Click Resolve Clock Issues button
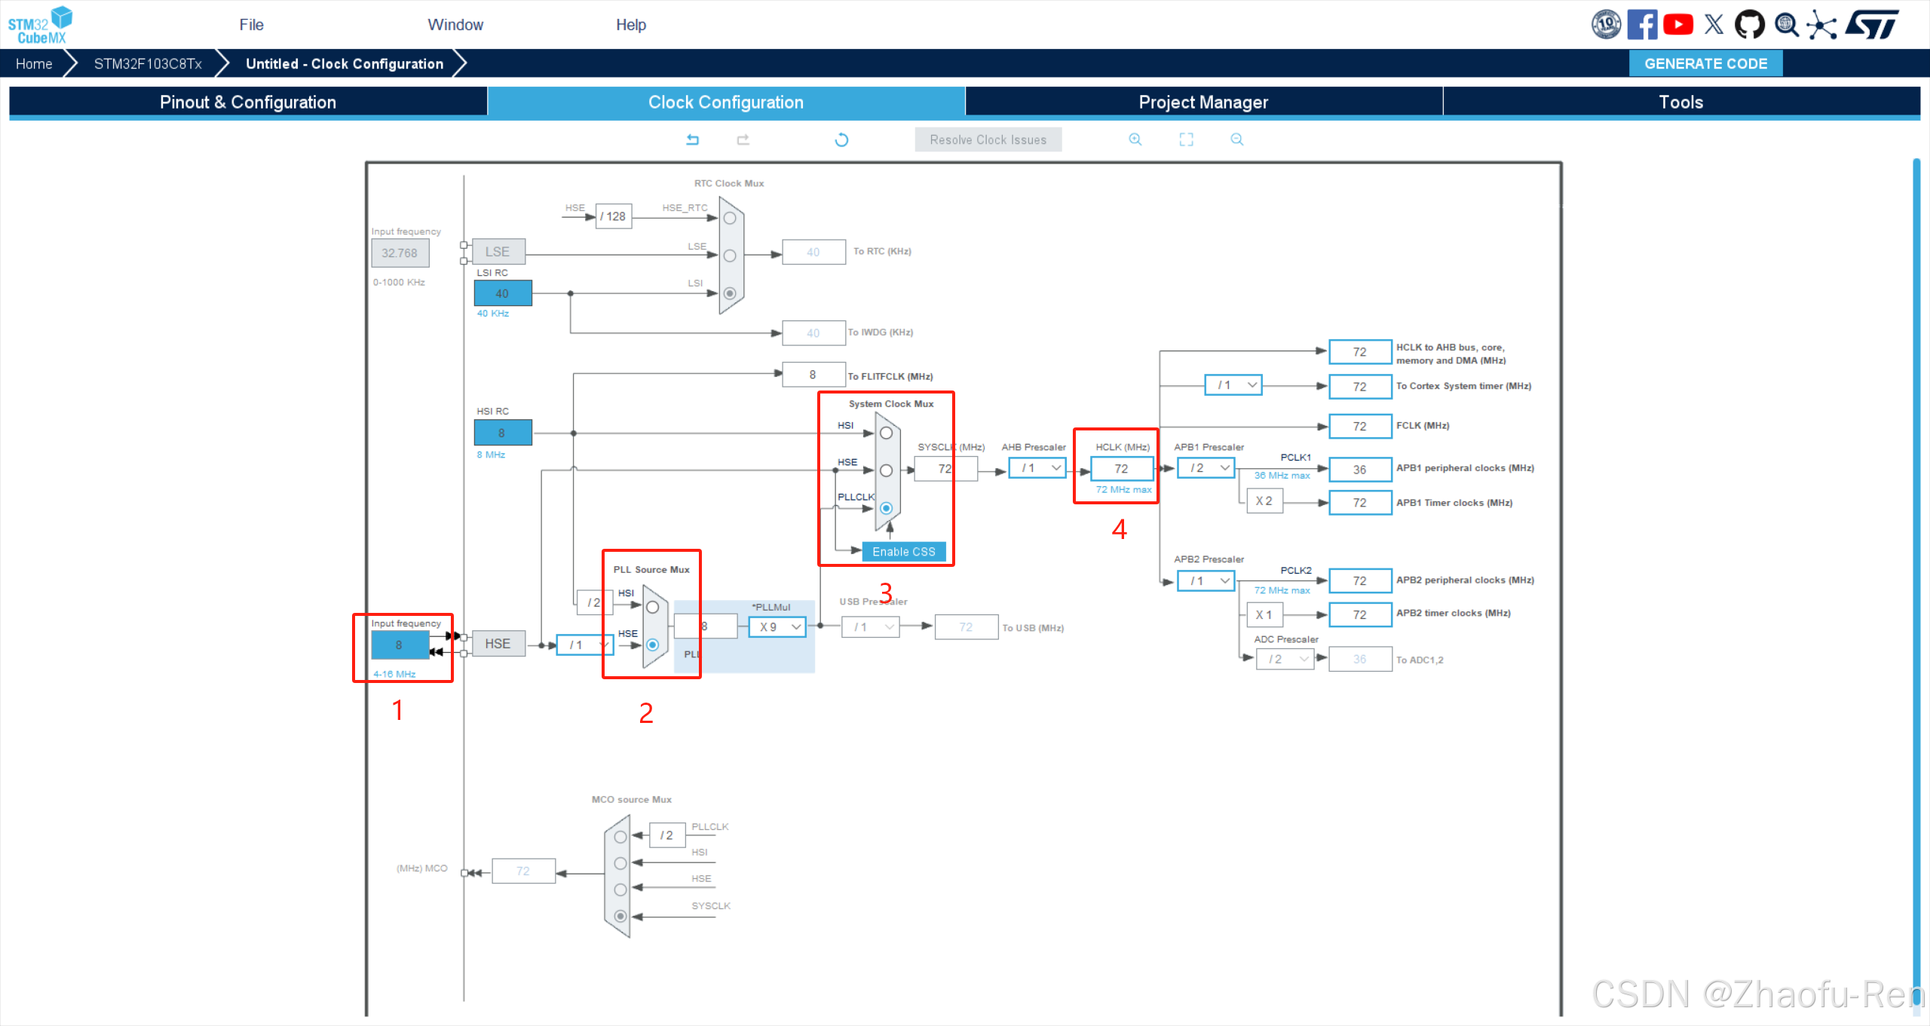This screenshot has width=1930, height=1026. coord(988,139)
